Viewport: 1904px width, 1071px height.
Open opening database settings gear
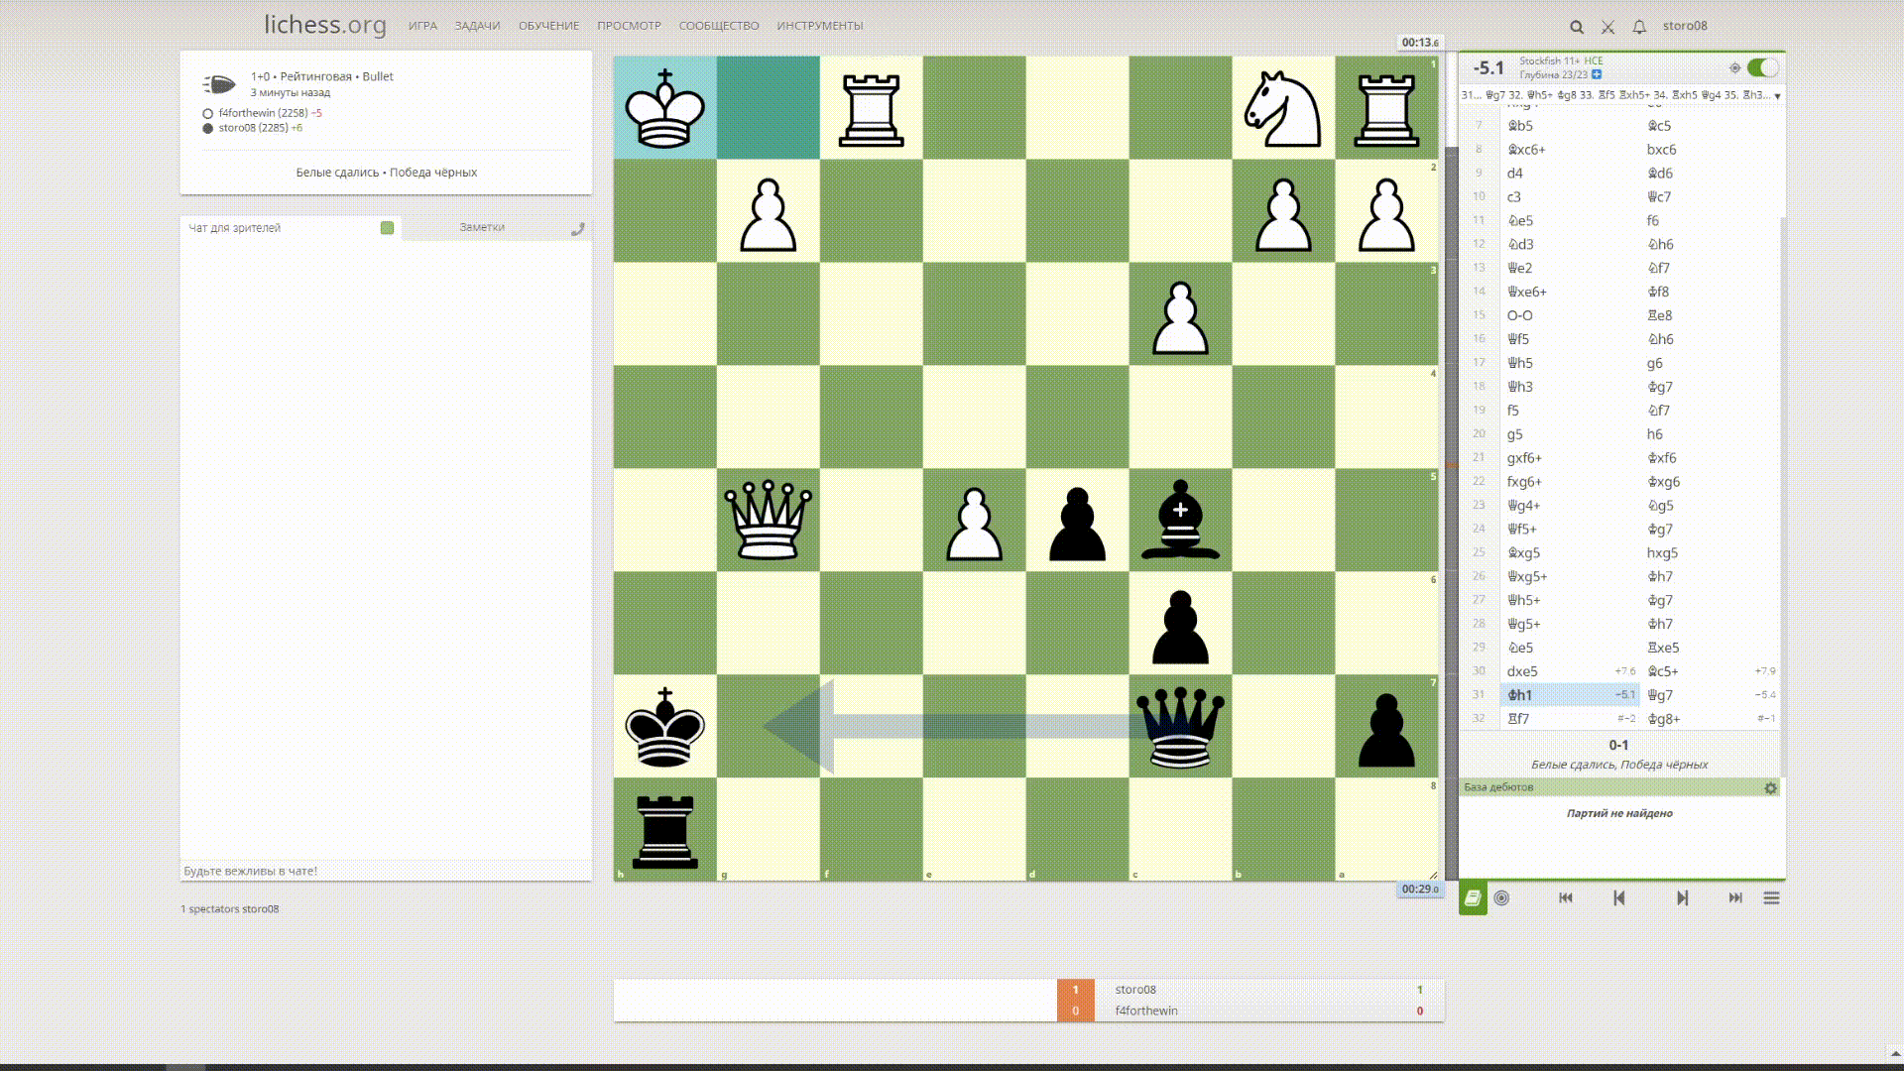1770,787
